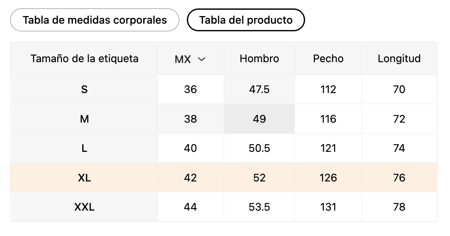450x236 pixels.
Task: Select the L size row label
Action: (84, 148)
